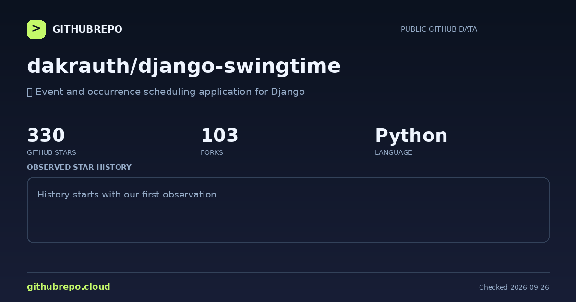The image size is (576, 302).
Task: Click the word Django in the description
Action: [x=288, y=92]
